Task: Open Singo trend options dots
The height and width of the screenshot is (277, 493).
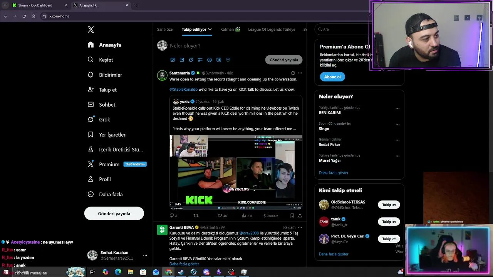Action: pos(397,125)
